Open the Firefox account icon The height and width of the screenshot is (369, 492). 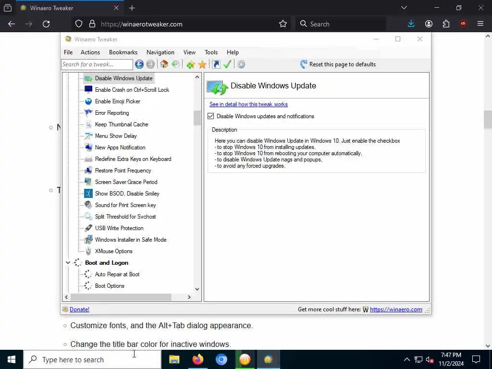[429, 24]
